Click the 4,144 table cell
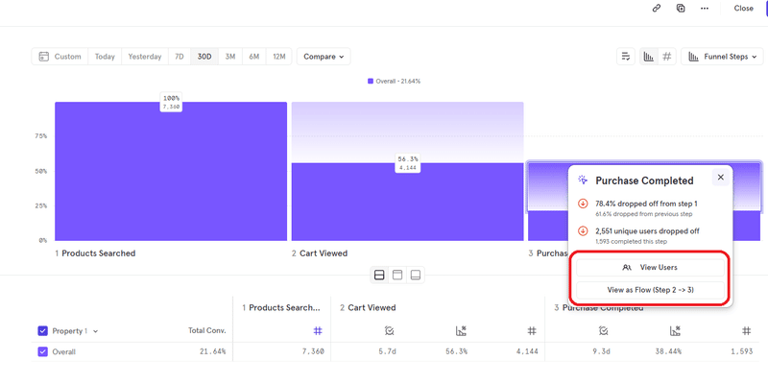Viewport: 768px width, 385px height. tap(527, 351)
